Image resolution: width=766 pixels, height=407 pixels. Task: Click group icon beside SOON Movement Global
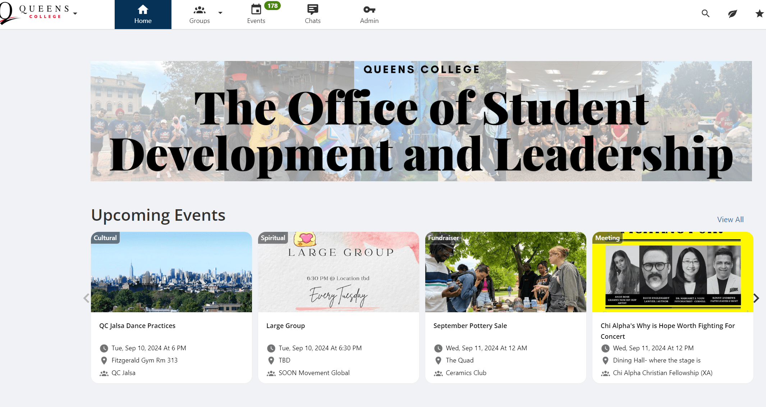coord(271,373)
